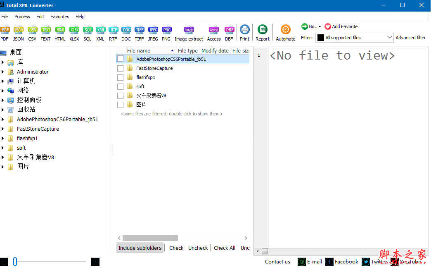Viewport: 431px width, 268px height.
Task: Choose the CSV converter icon
Action: point(32,30)
